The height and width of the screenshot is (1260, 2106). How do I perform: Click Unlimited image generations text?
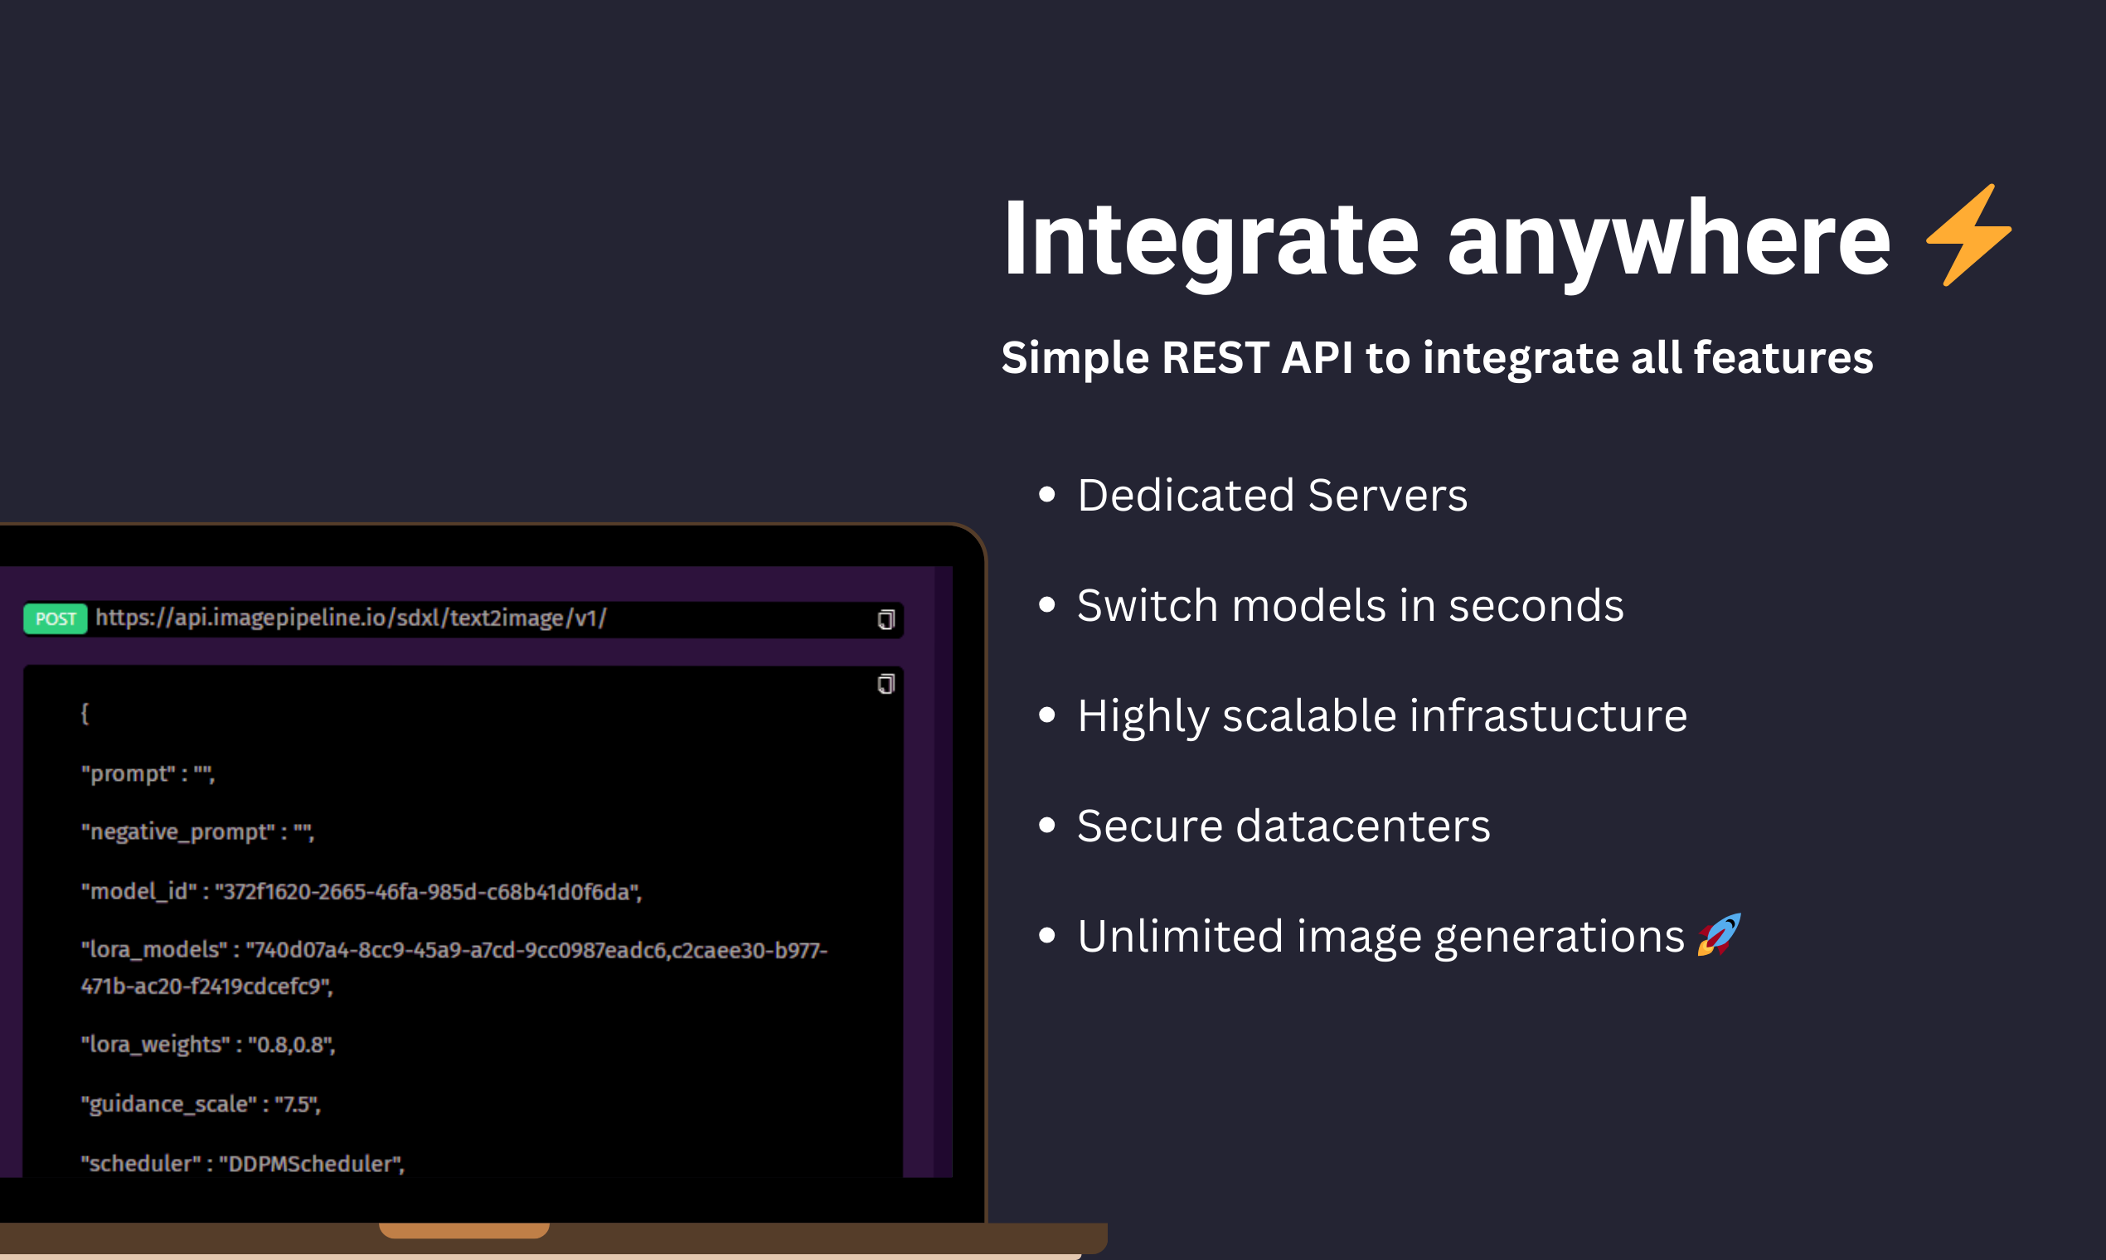pos(1380,937)
